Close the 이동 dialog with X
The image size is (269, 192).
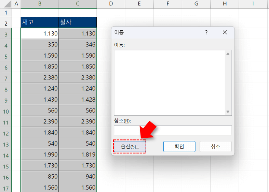pyautogui.click(x=225, y=32)
